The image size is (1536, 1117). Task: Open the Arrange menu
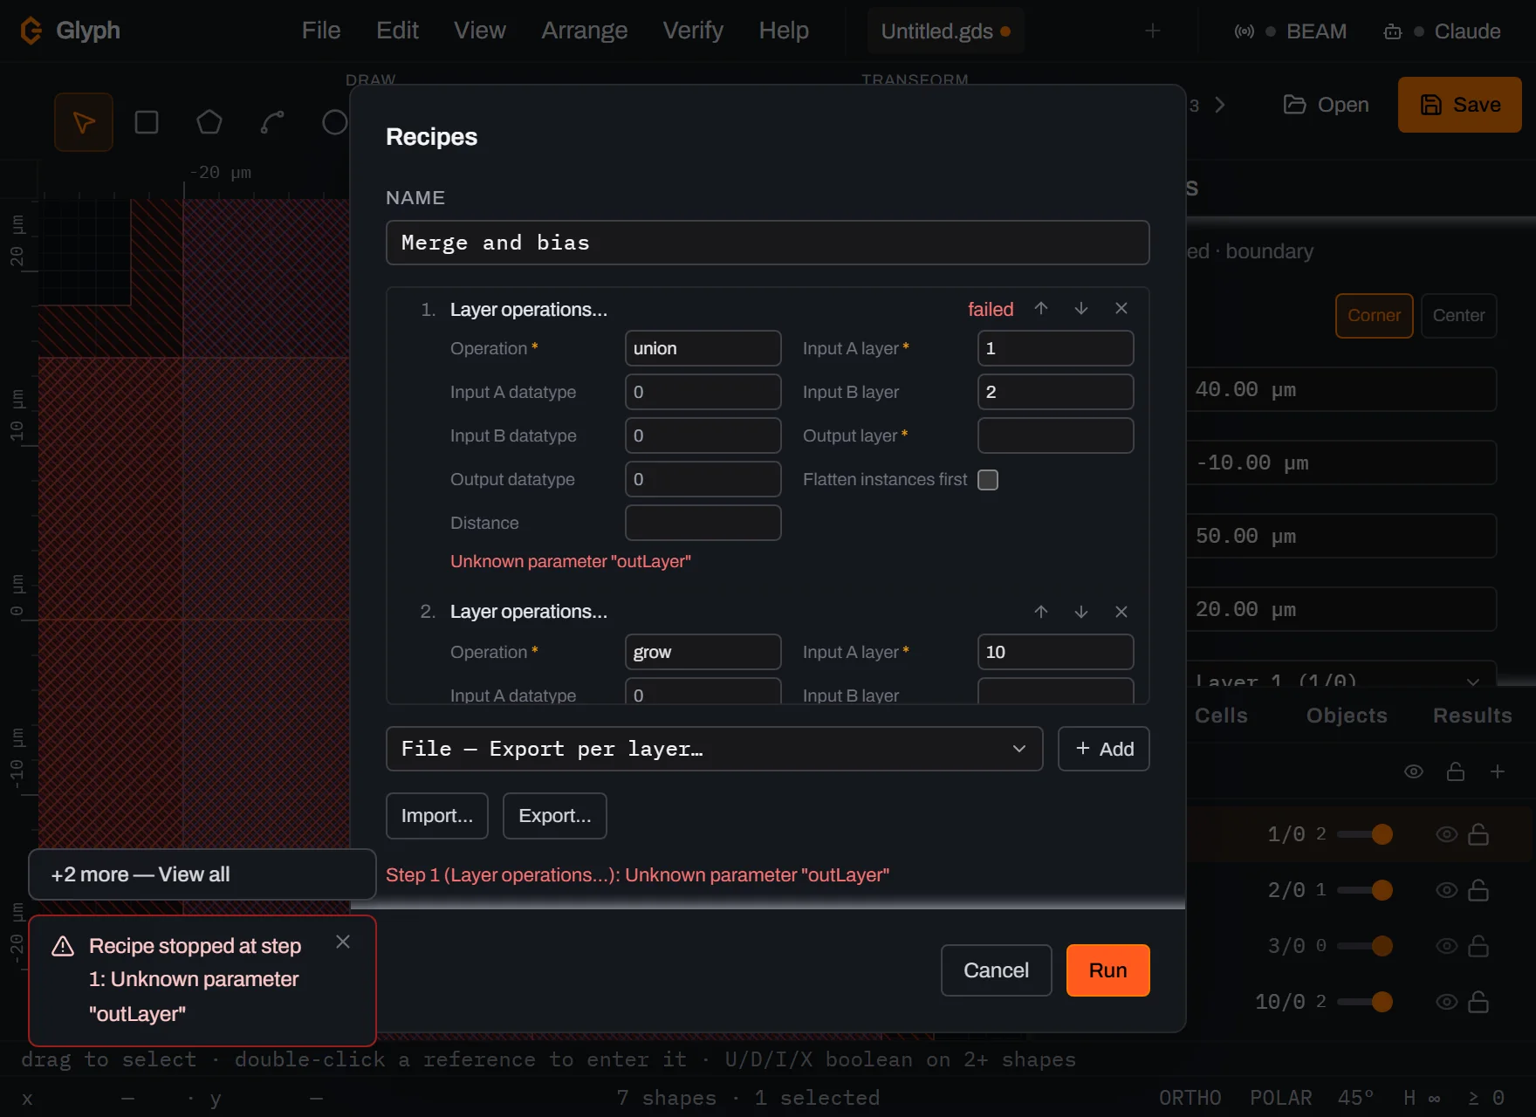[x=585, y=31]
